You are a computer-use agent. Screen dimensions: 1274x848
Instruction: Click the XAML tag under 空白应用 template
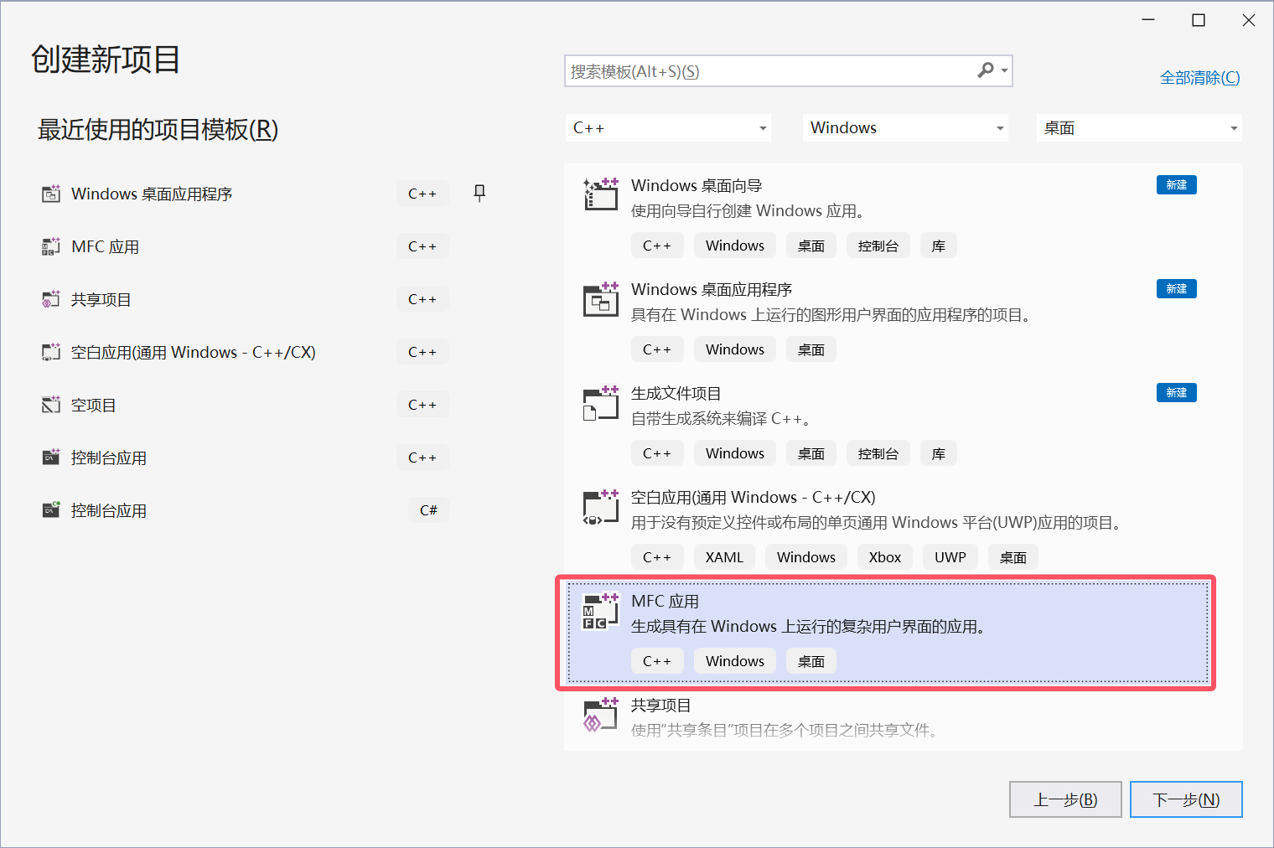(724, 557)
